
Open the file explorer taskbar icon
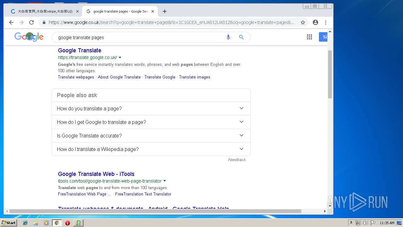[x=36, y=223]
